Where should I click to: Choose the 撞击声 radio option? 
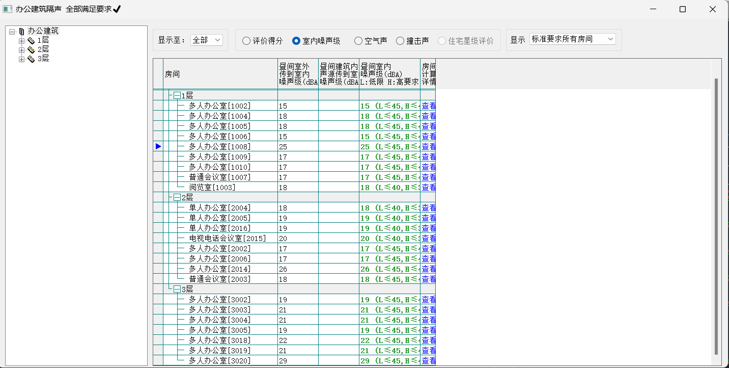(x=400, y=41)
